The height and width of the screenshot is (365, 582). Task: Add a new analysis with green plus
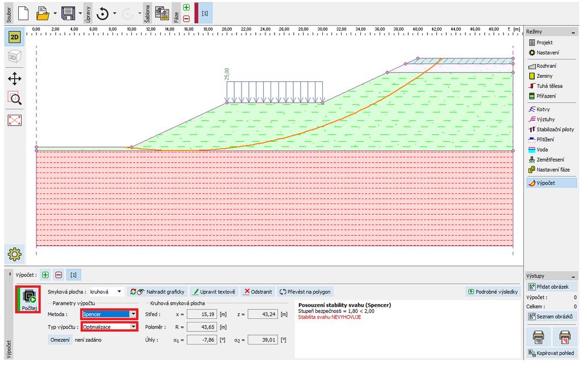[x=45, y=275]
